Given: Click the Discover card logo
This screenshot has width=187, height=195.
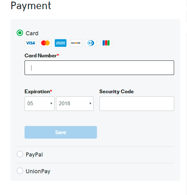Looking at the screenshot, I should [x=76, y=43].
